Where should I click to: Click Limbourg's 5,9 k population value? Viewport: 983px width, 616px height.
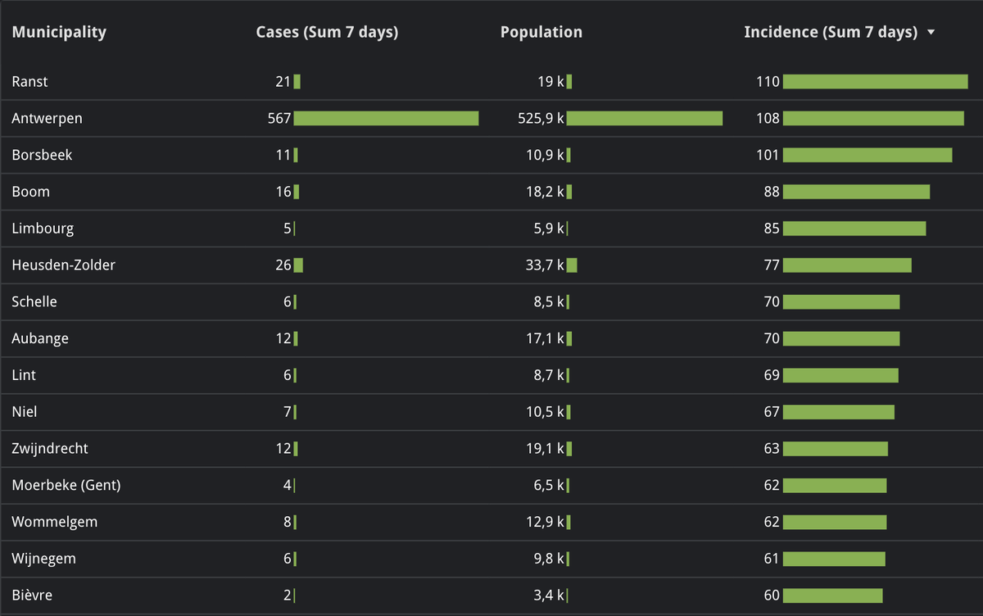[550, 229]
